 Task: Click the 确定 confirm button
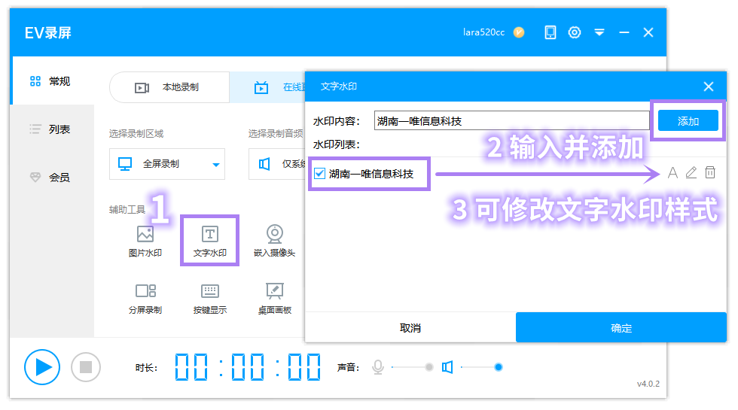click(x=621, y=328)
